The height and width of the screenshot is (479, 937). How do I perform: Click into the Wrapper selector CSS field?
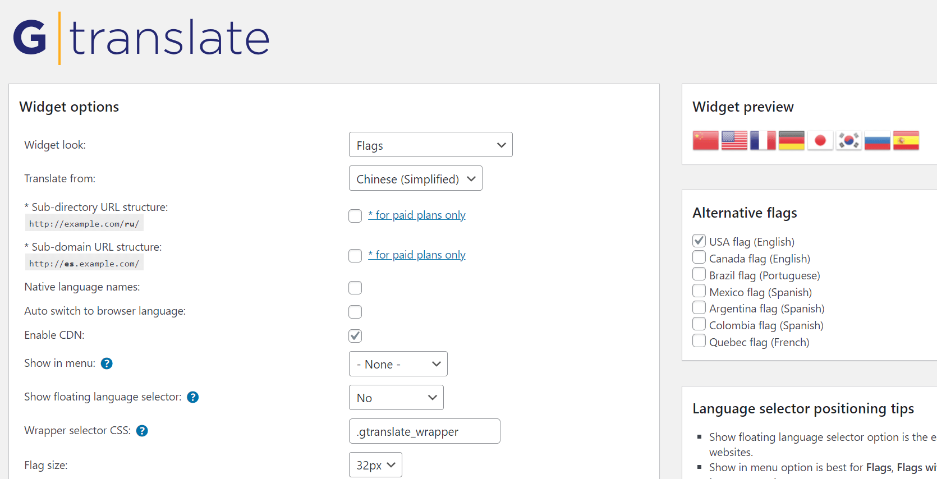(x=424, y=431)
